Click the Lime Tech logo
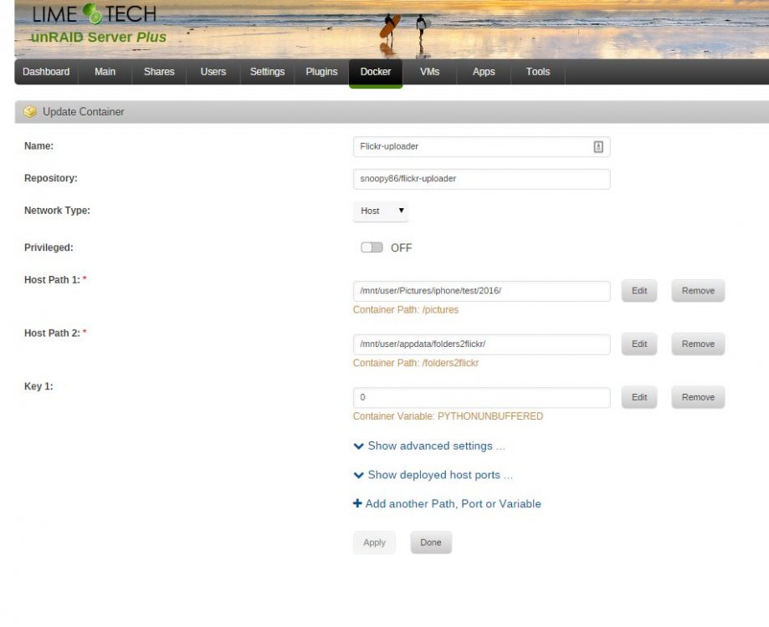 [x=95, y=13]
